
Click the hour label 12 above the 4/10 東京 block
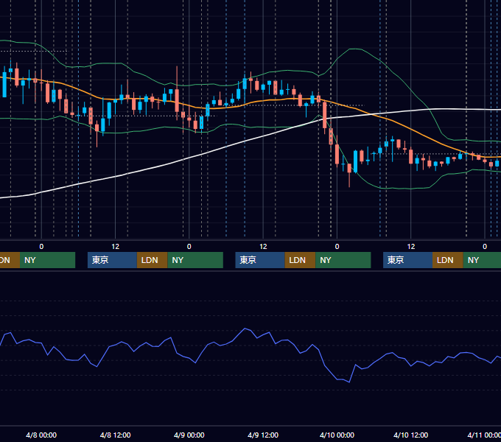coord(411,247)
